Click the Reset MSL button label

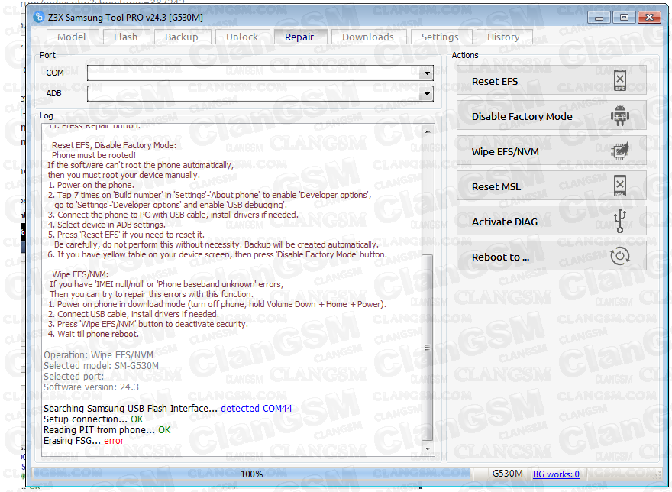coord(496,186)
